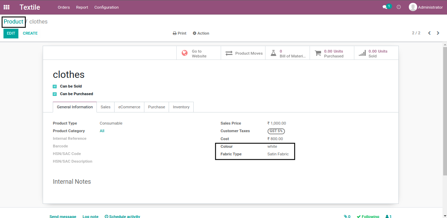The image size is (447, 218).
Task: Go to next record arrow
Action: 438,33
